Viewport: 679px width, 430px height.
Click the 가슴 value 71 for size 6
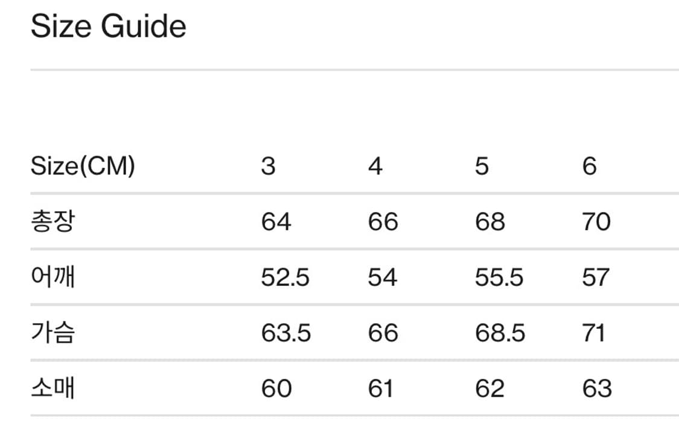coord(594,333)
